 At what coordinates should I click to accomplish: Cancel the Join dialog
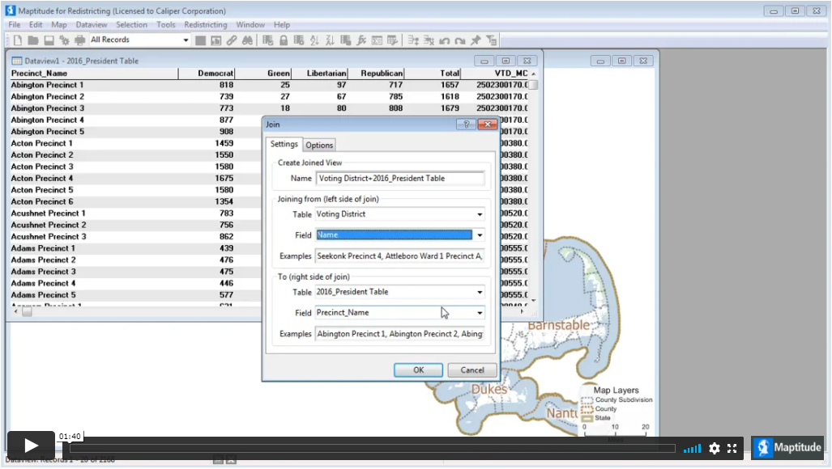tap(471, 370)
